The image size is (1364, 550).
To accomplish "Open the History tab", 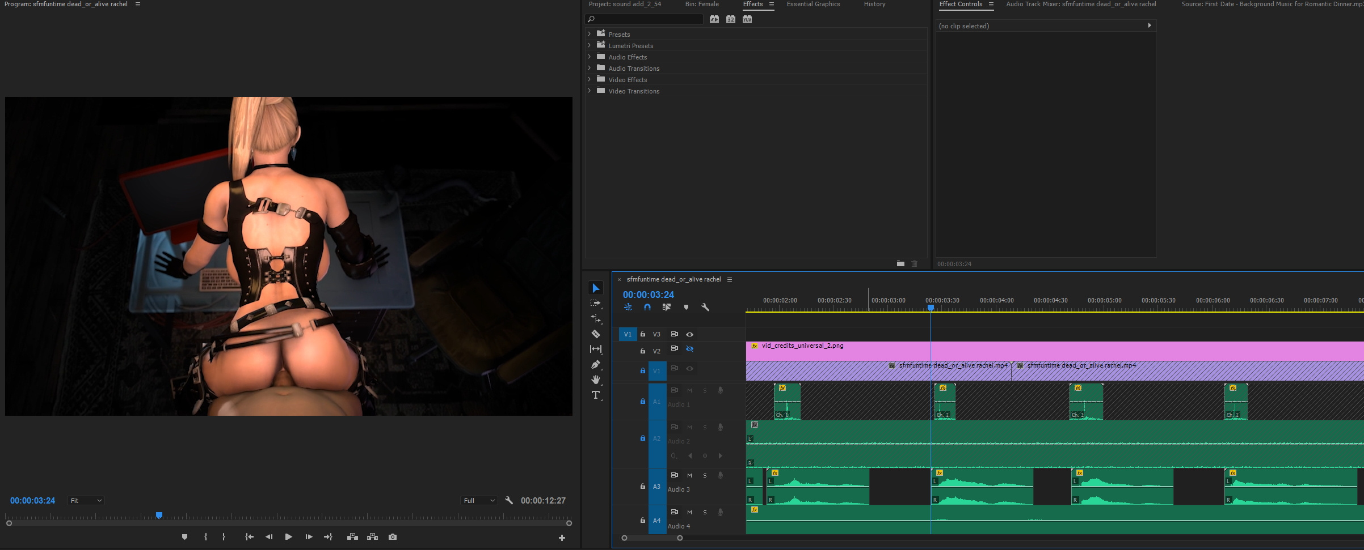I will click(x=874, y=4).
